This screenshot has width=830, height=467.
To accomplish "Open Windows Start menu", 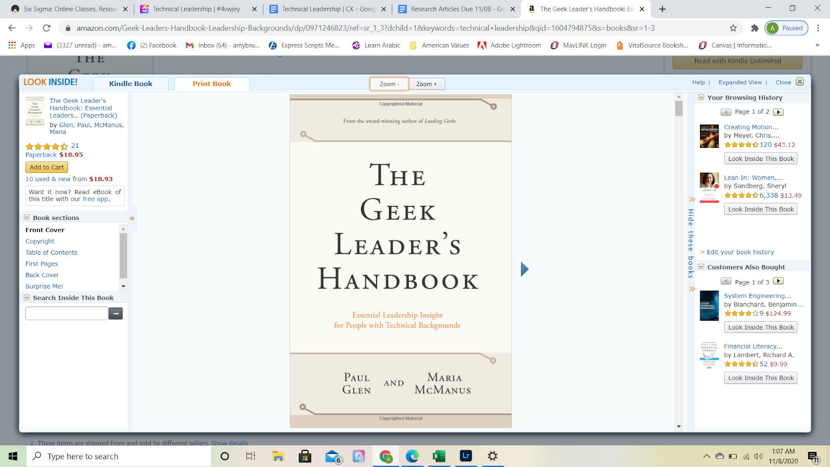I will (13, 456).
